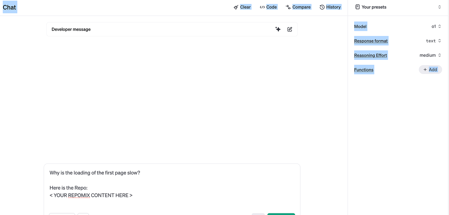Change Reasoning Effort medium dropdown
This screenshot has width=449, height=215.
pyautogui.click(x=430, y=55)
